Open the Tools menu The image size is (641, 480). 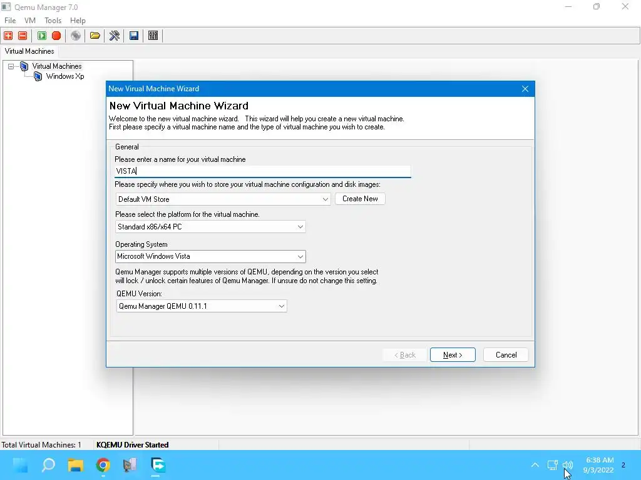coord(53,21)
